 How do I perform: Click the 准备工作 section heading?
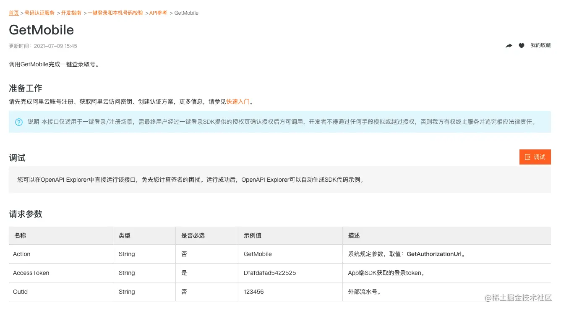tap(26, 88)
